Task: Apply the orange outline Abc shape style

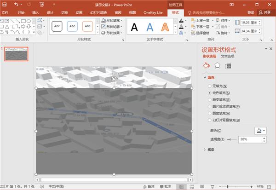Action: pos(87,26)
